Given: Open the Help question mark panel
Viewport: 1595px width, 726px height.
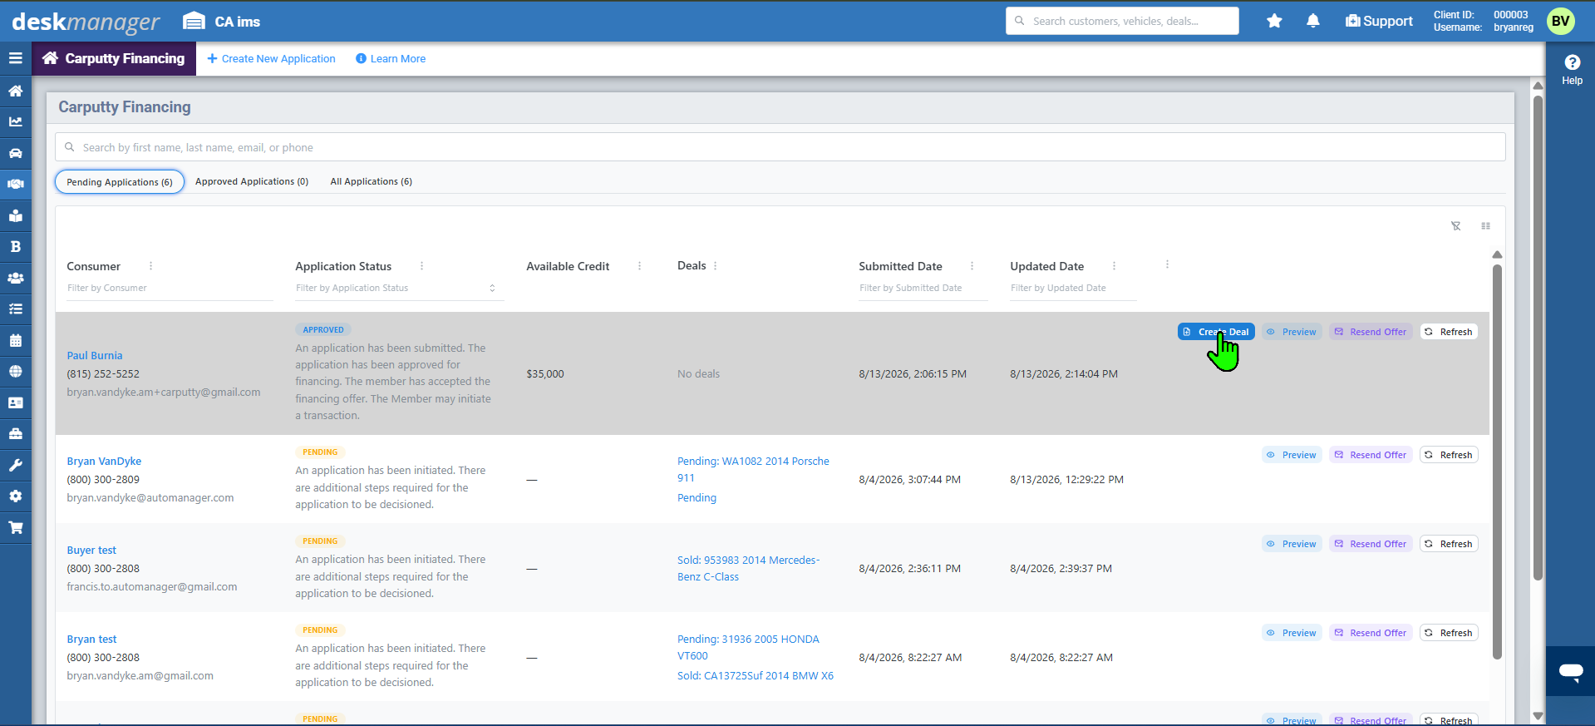Looking at the screenshot, I should 1572,70.
